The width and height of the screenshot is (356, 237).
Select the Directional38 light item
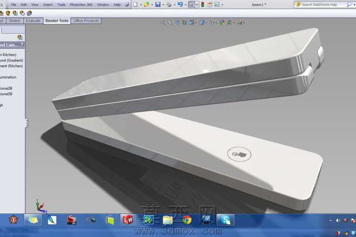(x=6, y=88)
